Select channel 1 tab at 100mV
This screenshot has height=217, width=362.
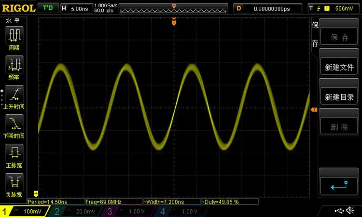[x=24, y=211]
